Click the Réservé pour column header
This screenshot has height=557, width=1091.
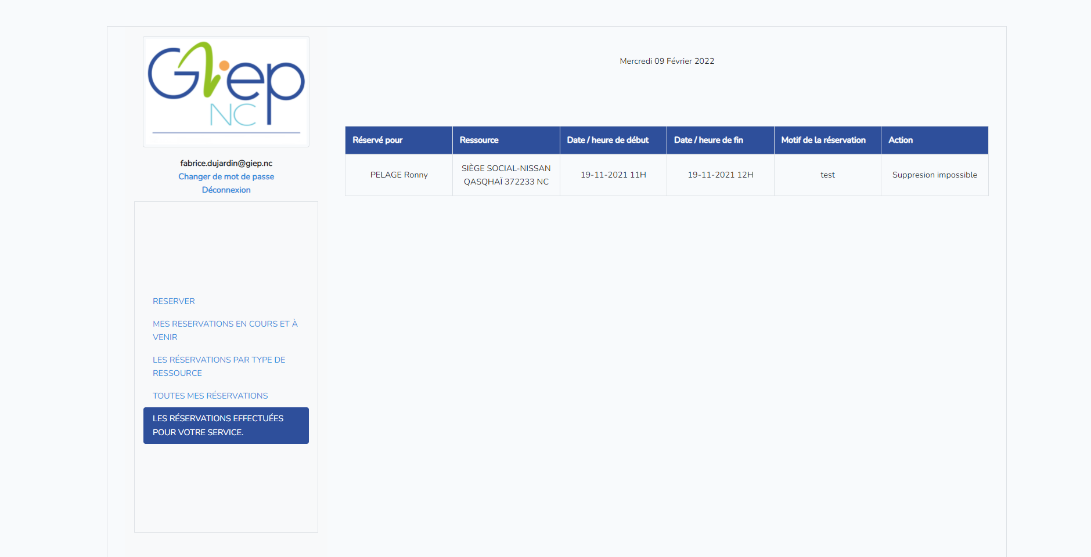tap(399, 140)
